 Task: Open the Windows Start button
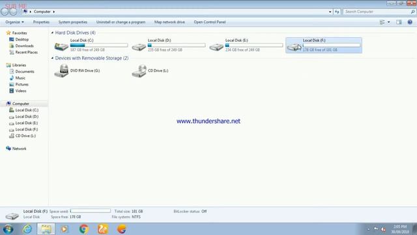[x=8, y=229]
